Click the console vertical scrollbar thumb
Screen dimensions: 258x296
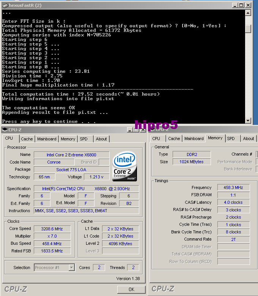[248, 28]
